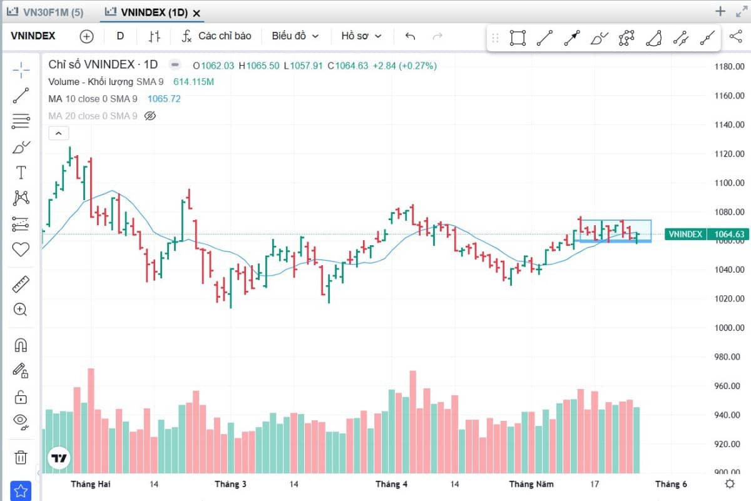The width and height of the screenshot is (751, 501).
Task: Select arrow tool in floating toolbar
Action: (x=572, y=38)
